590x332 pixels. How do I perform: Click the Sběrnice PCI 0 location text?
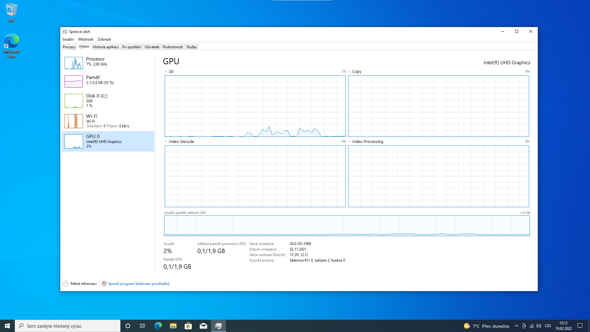(x=317, y=260)
